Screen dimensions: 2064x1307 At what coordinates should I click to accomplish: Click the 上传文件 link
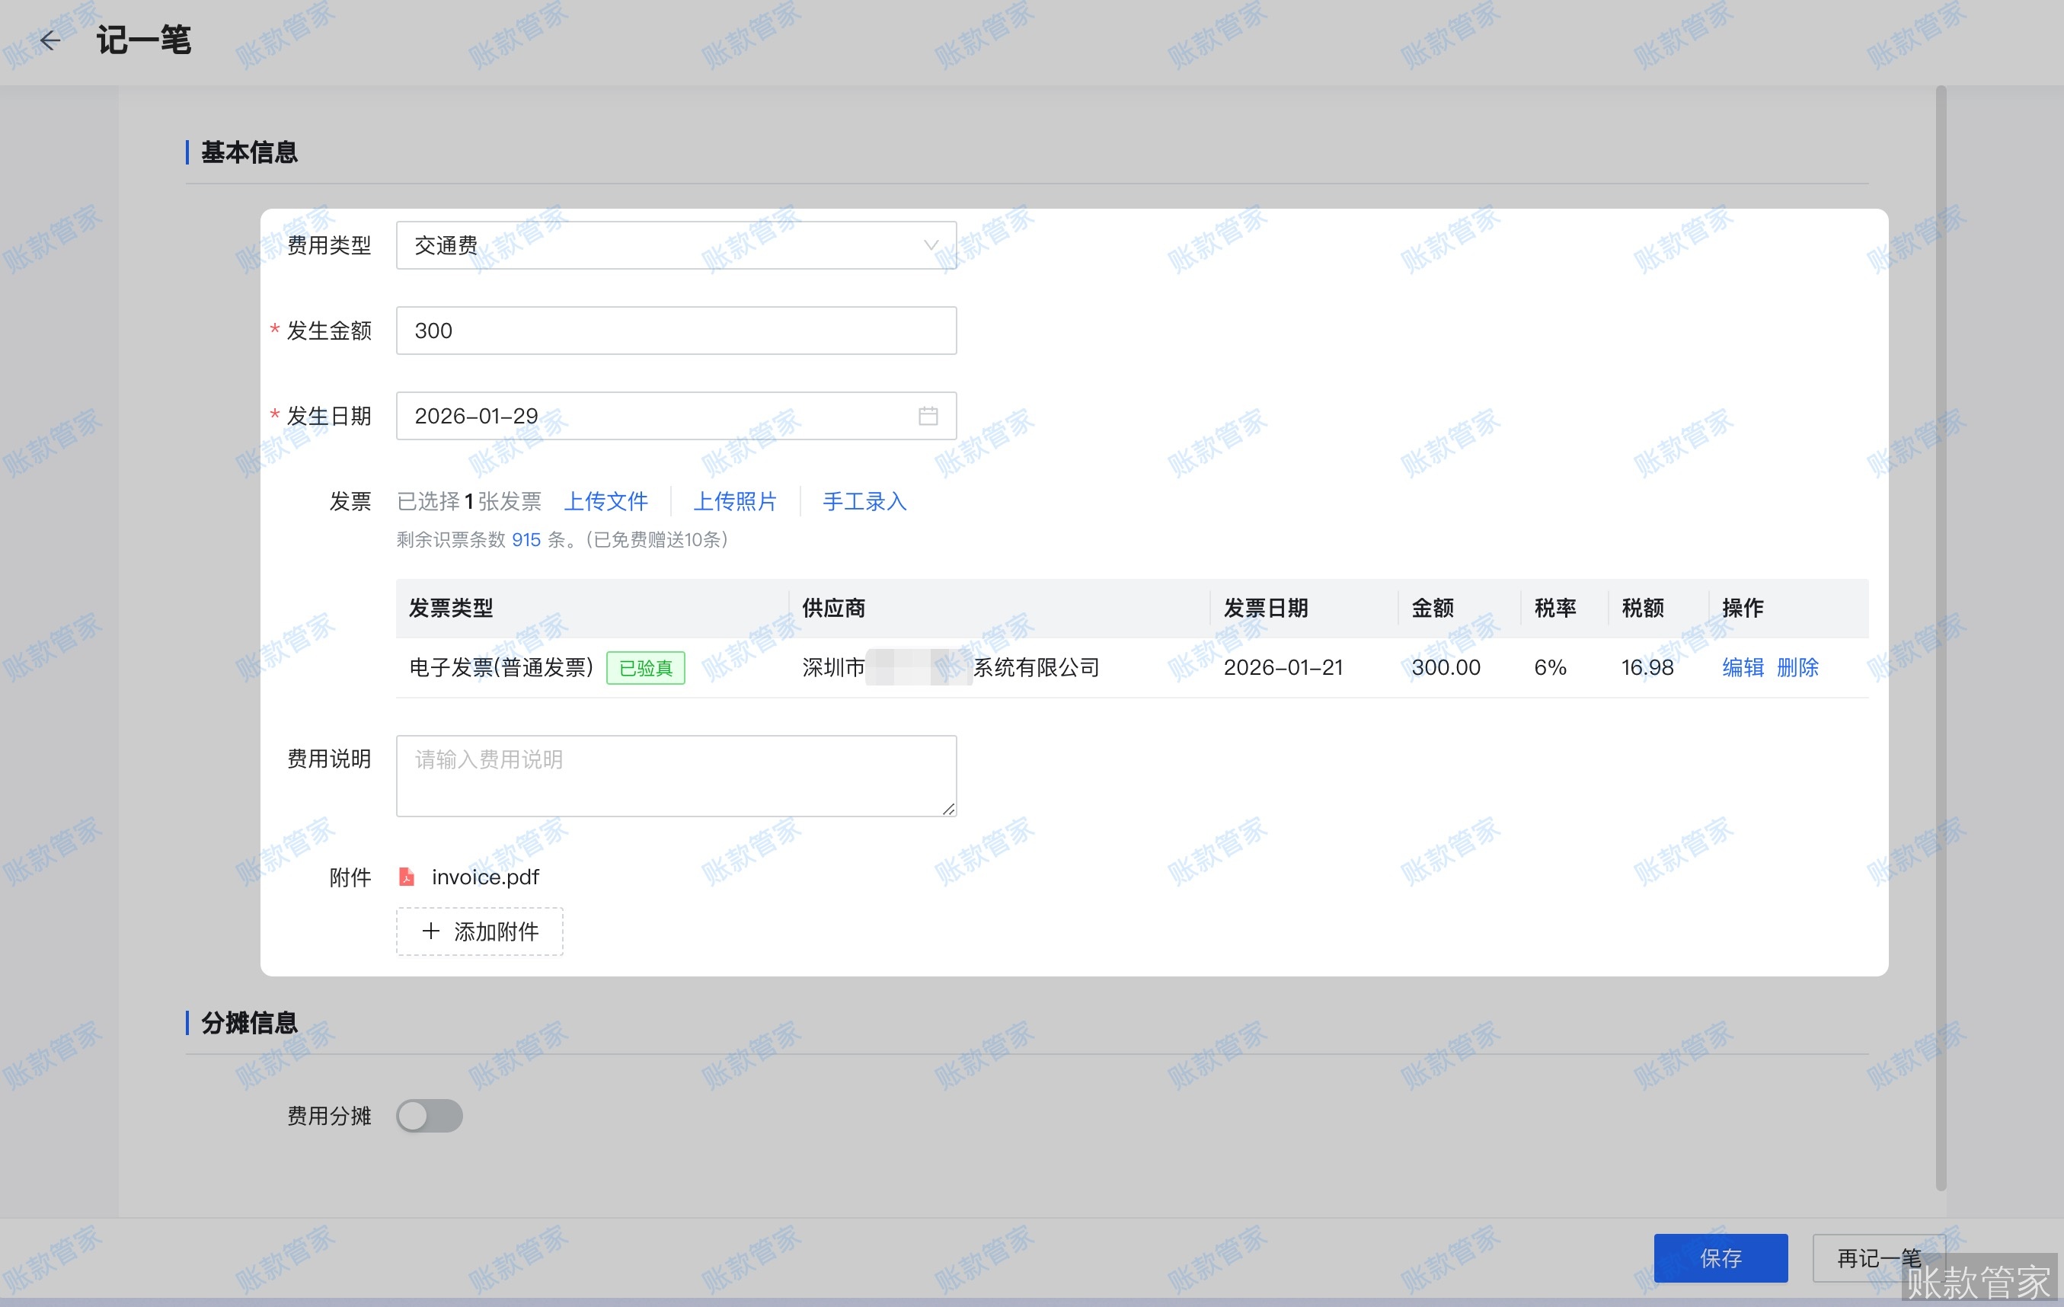pos(607,501)
